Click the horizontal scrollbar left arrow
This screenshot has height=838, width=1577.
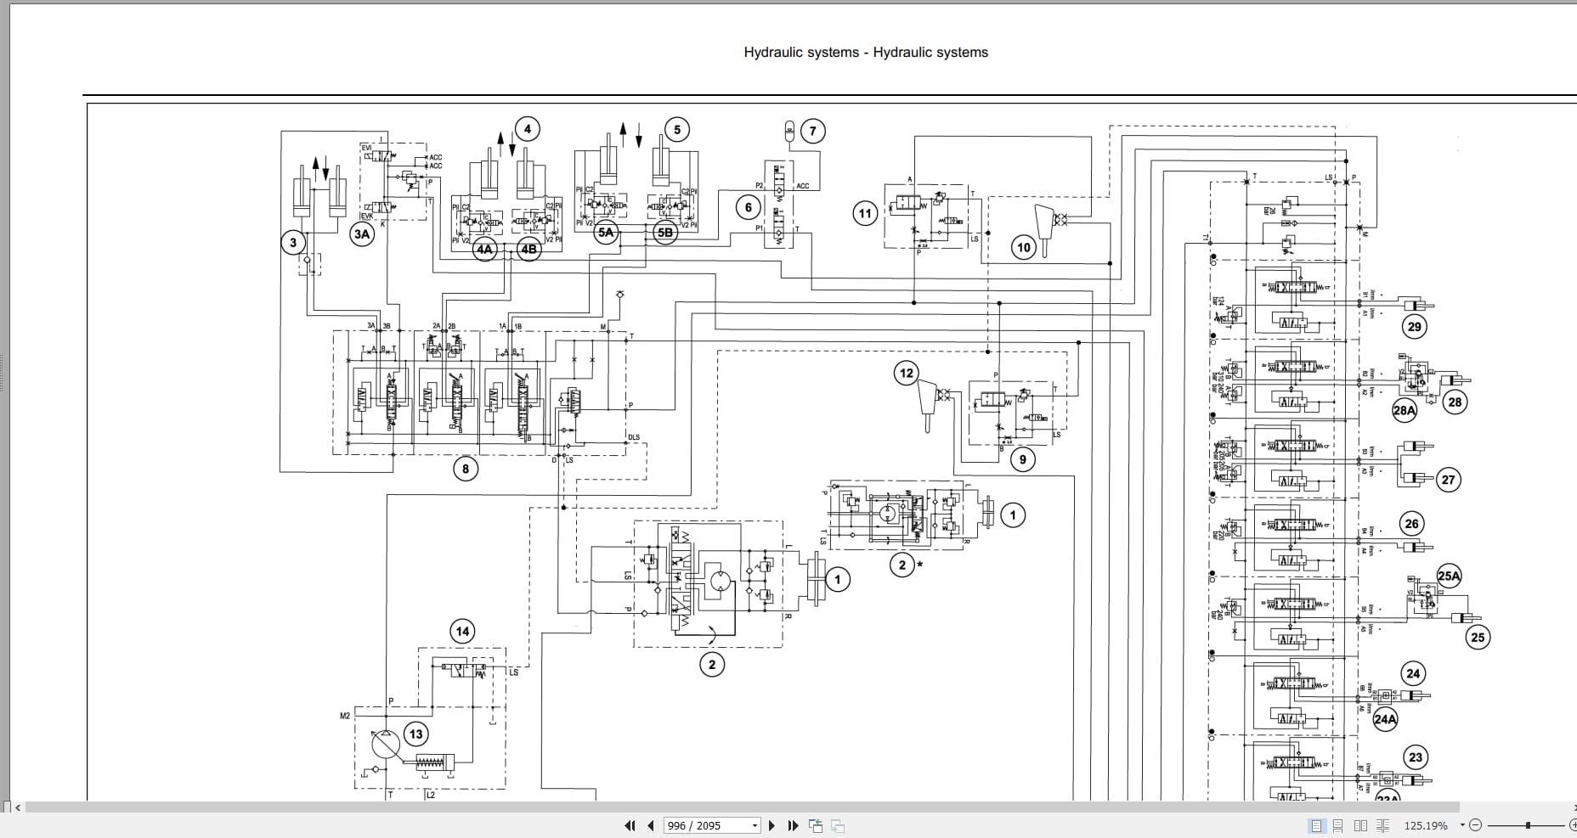(20, 807)
